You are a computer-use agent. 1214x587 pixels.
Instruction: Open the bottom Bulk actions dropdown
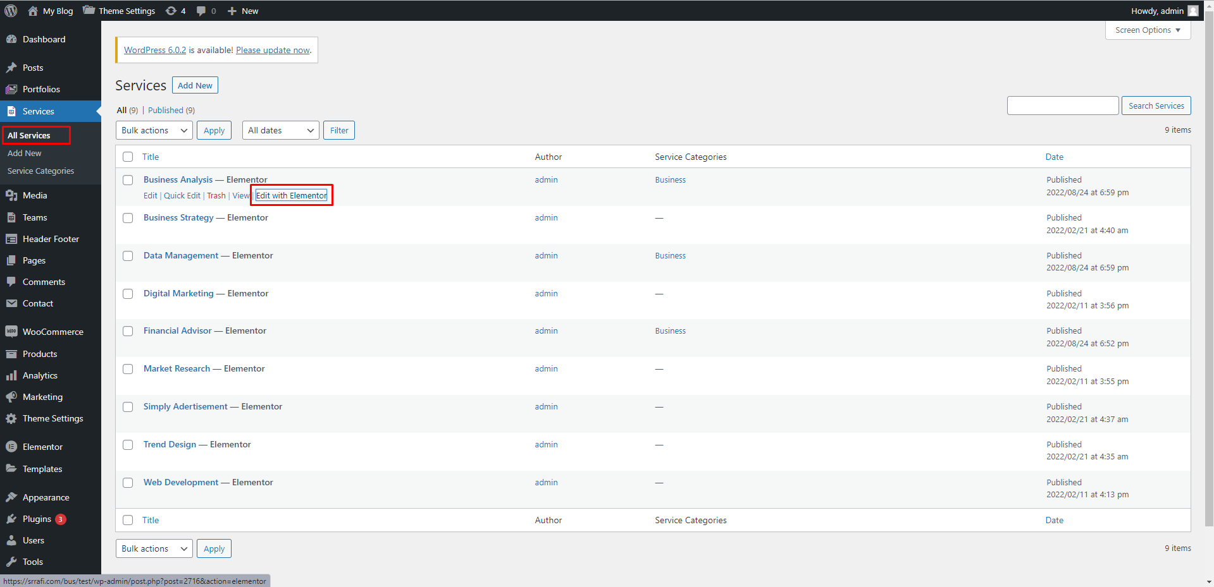coord(154,548)
